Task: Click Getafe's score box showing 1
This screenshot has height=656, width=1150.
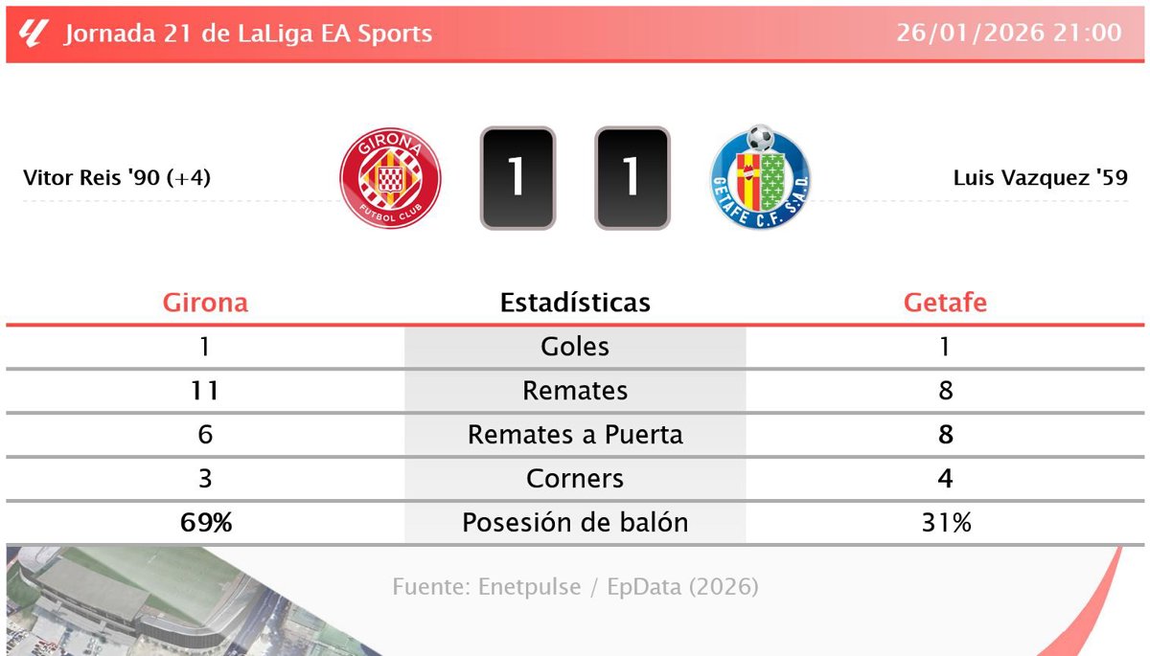Action: [632, 178]
